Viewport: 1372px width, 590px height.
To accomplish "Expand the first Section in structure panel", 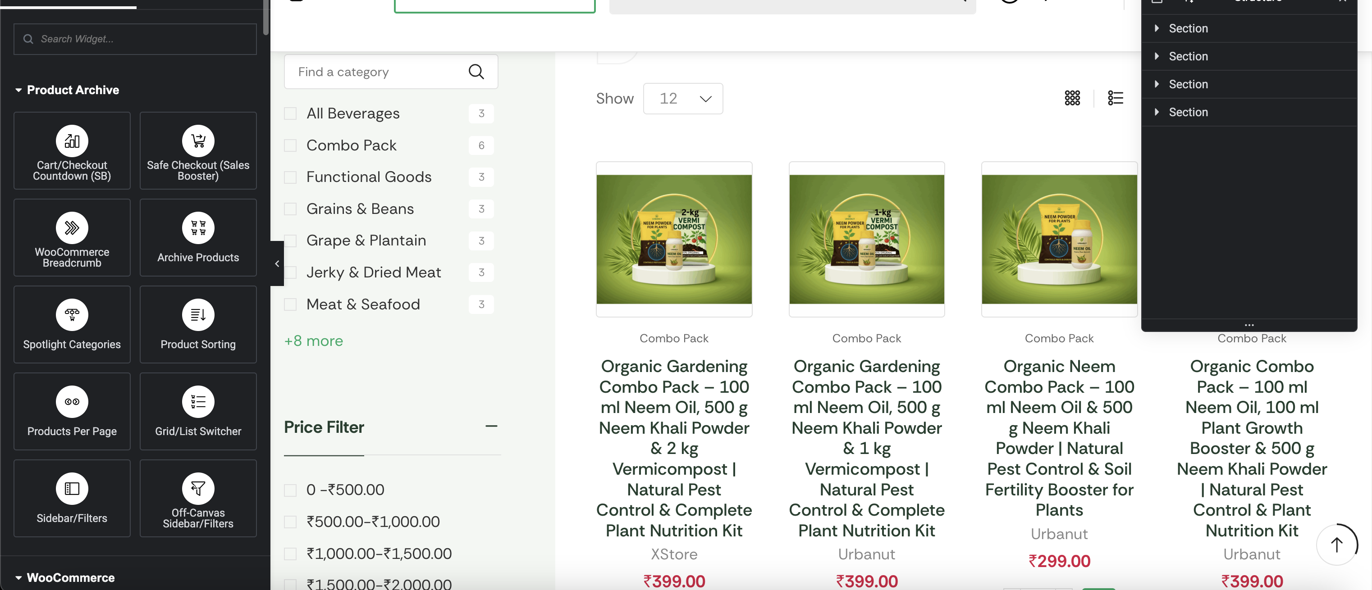I will click(1156, 28).
